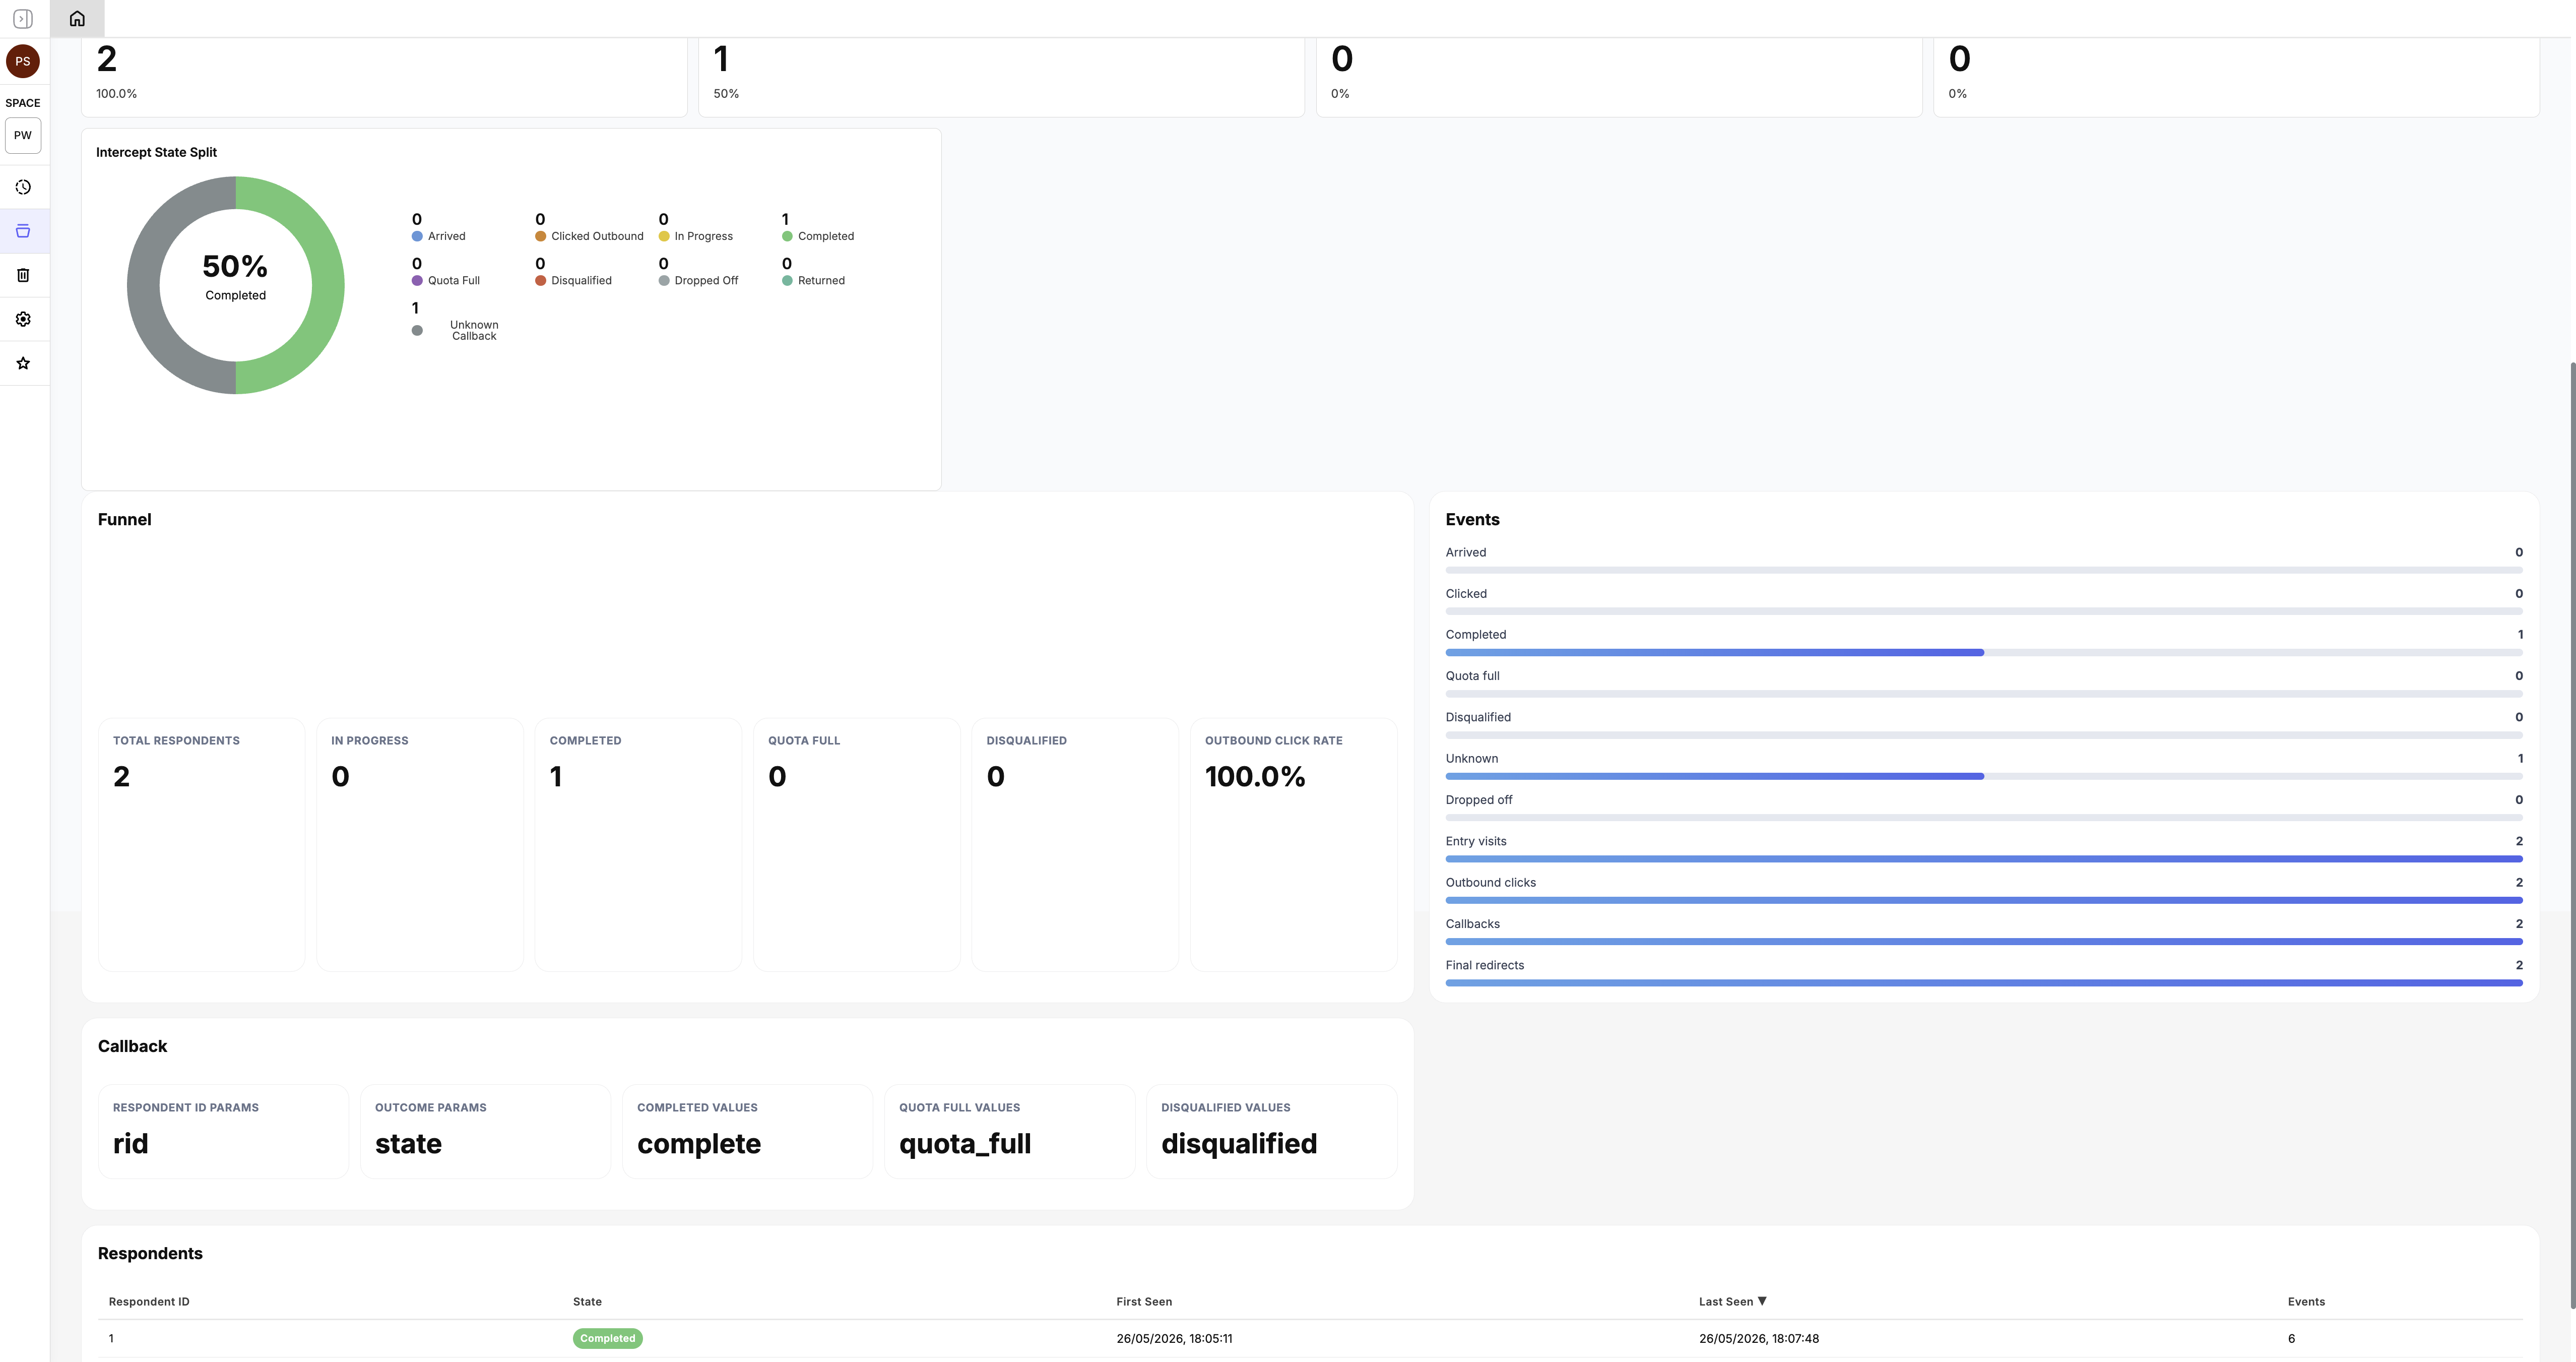2576x1362 pixels.
Task: Click the Dropped Off gray legend dot
Action: tap(664, 281)
